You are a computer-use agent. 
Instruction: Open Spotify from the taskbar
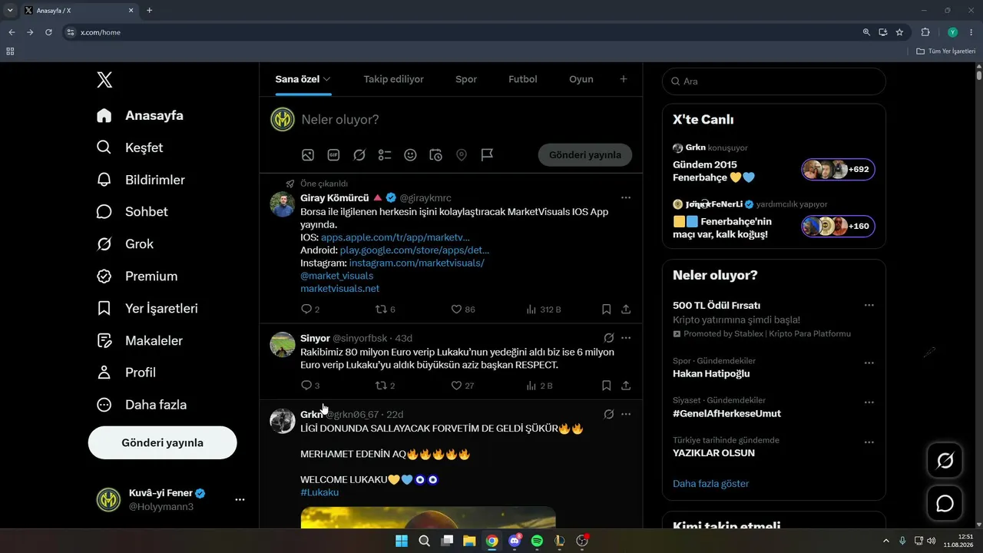[537, 541]
